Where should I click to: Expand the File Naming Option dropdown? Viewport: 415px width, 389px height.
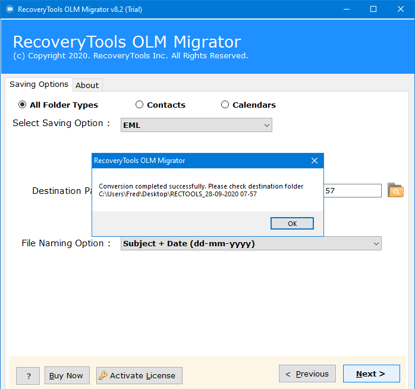click(x=251, y=243)
